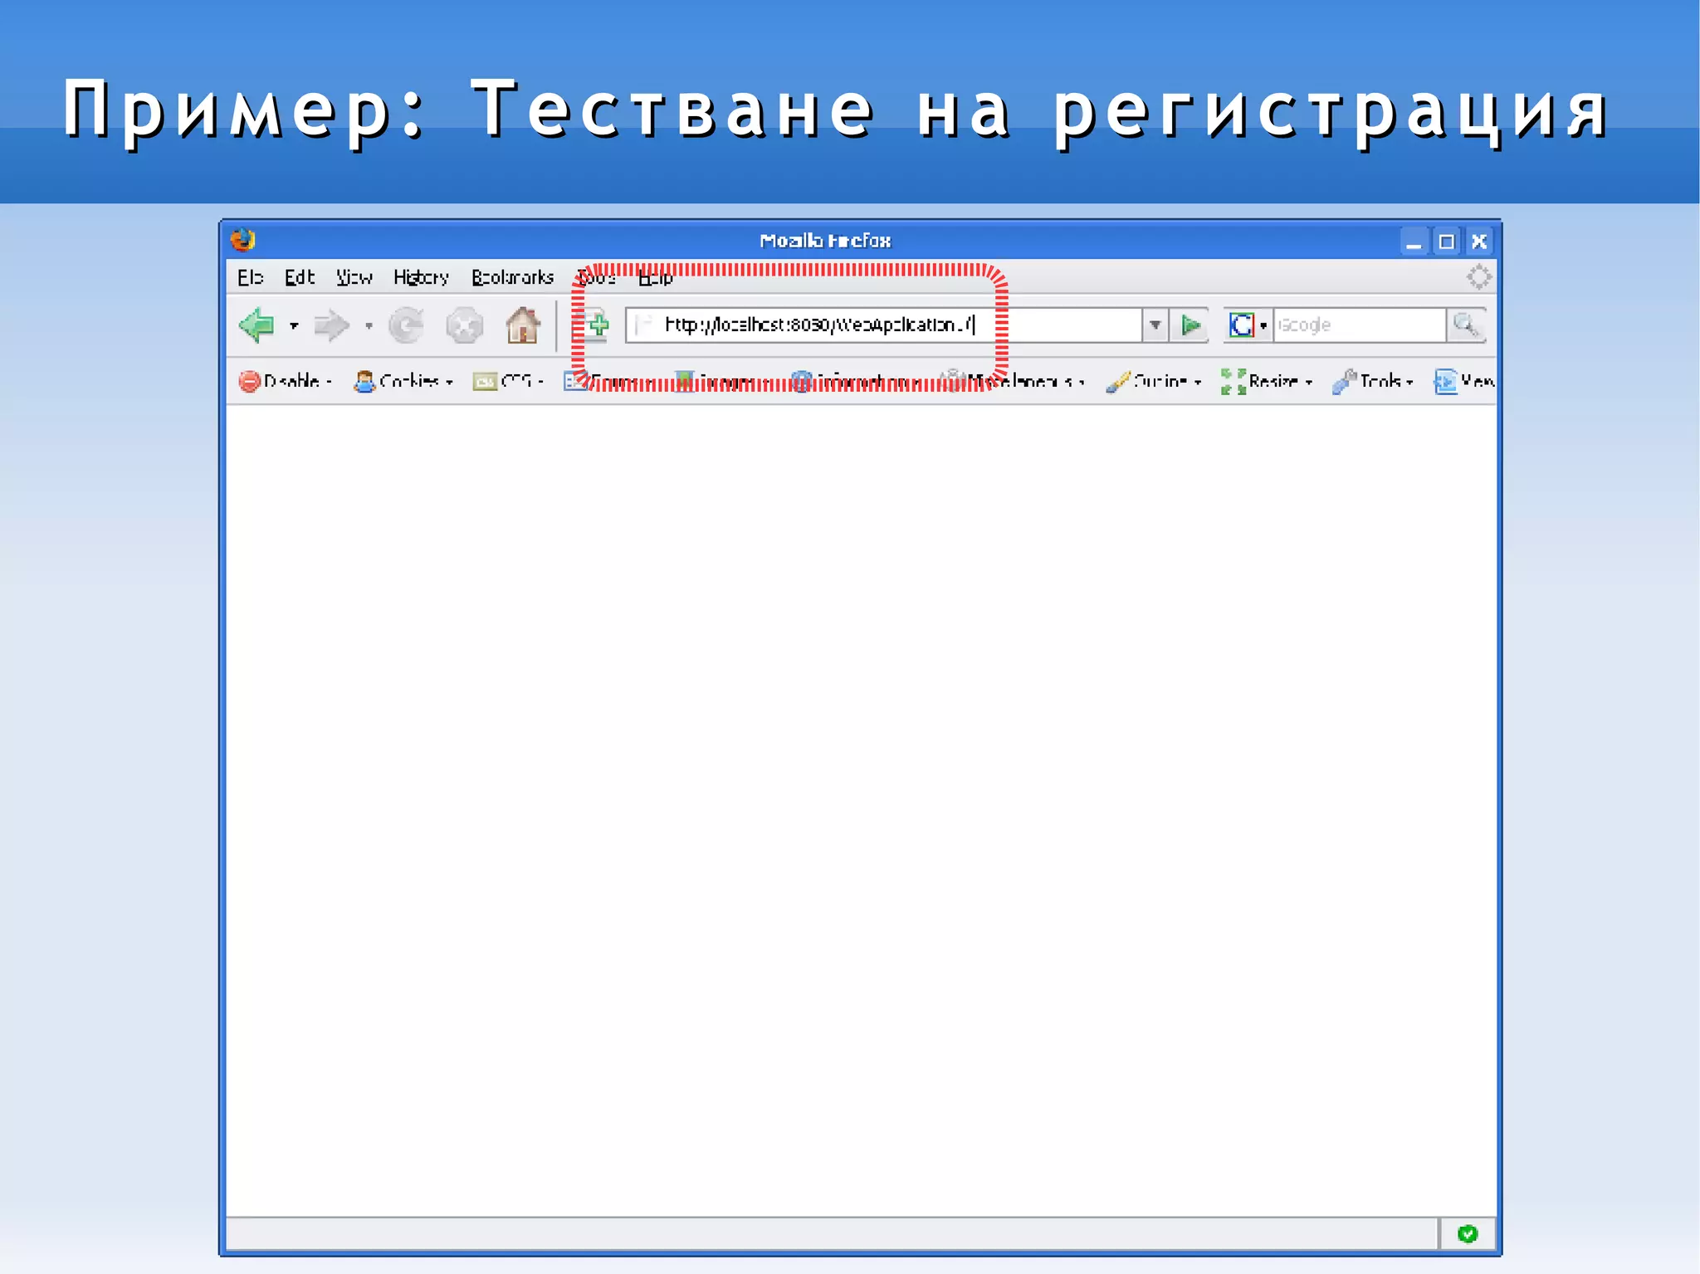Click the Firefox logo in title bar
Viewport: 1700px width, 1274px height.
point(243,240)
